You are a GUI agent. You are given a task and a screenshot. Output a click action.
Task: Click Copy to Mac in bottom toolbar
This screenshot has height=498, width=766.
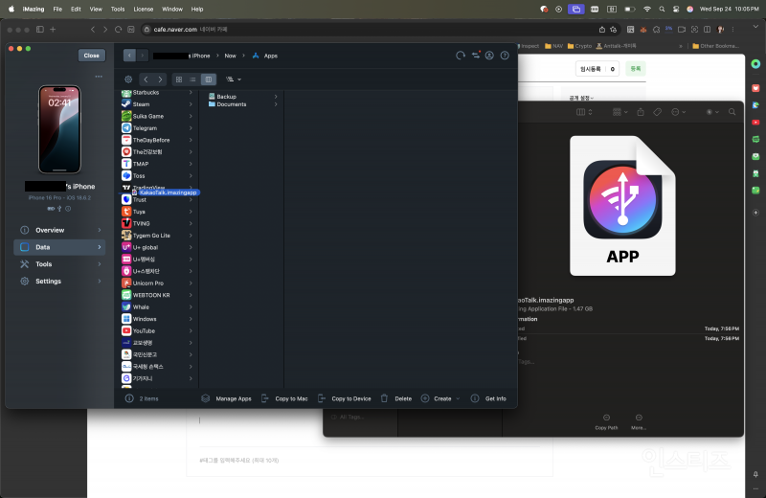[x=284, y=398]
